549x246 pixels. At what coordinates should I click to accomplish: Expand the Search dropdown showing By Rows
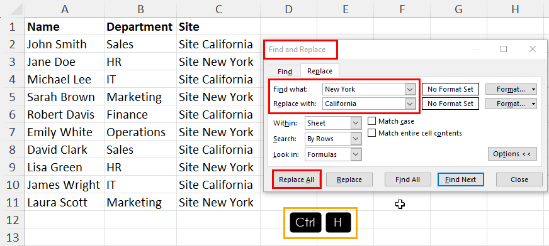point(356,139)
